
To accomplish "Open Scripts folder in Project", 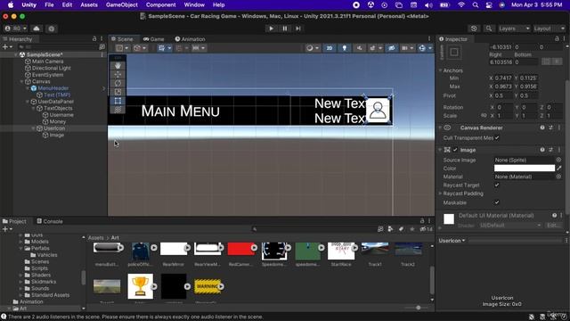I will tap(39, 268).
